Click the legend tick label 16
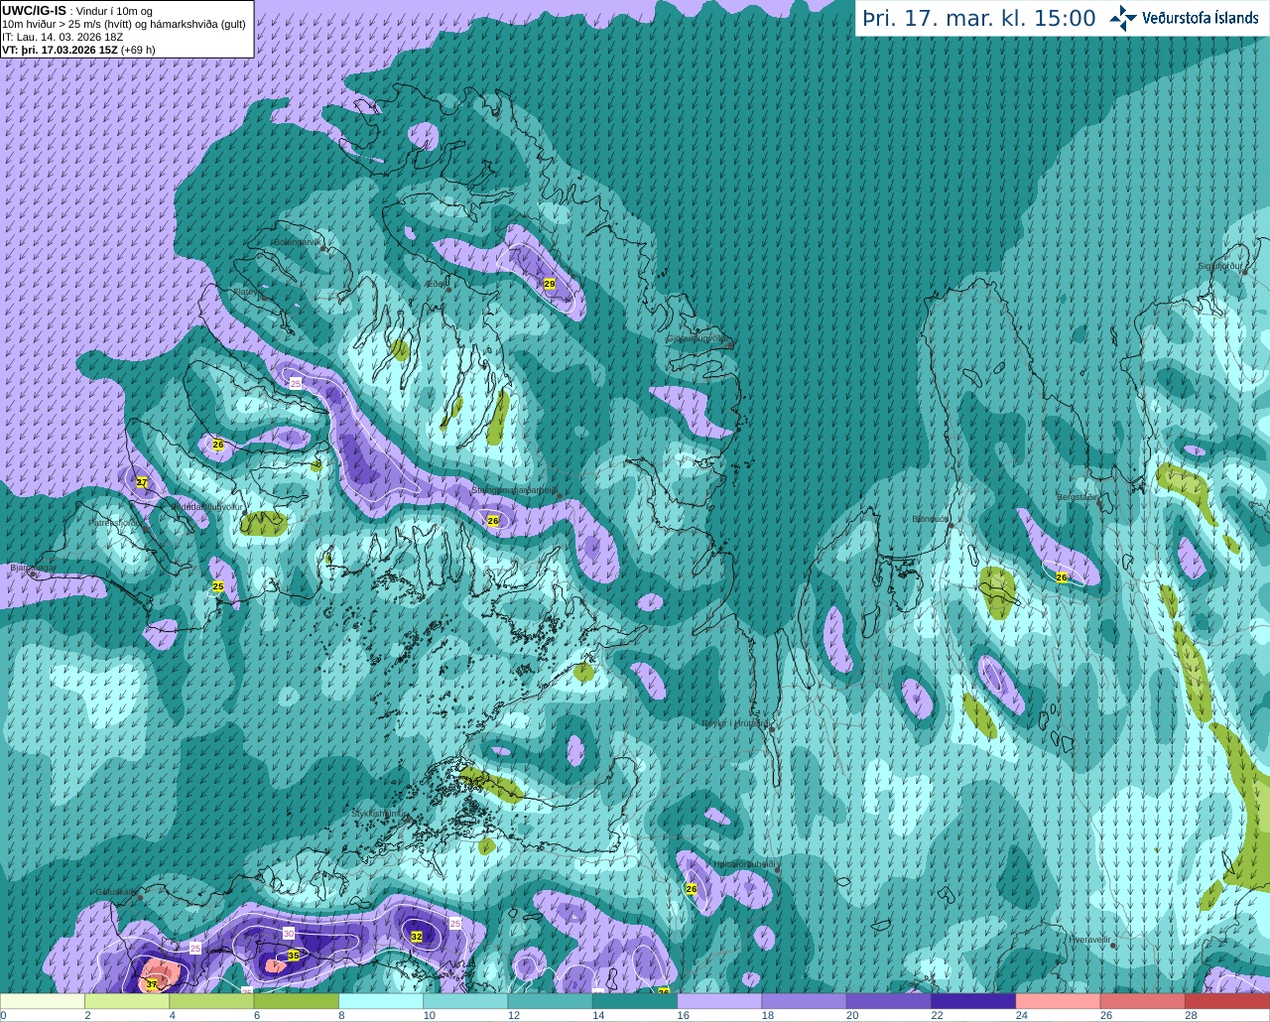The image size is (1270, 1022). click(683, 1015)
